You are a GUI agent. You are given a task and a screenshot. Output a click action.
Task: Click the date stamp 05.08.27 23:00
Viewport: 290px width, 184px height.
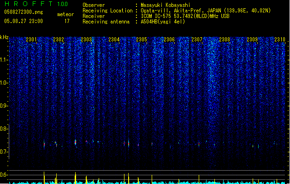[x=24, y=21]
